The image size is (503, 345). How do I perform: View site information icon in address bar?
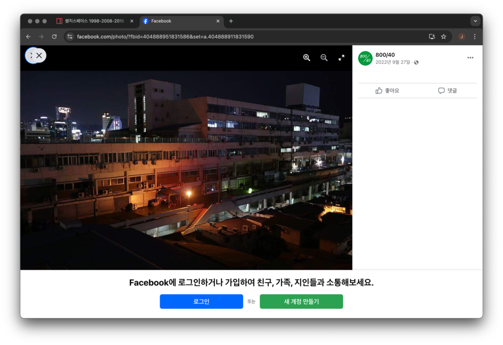click(x=70, y=36)
